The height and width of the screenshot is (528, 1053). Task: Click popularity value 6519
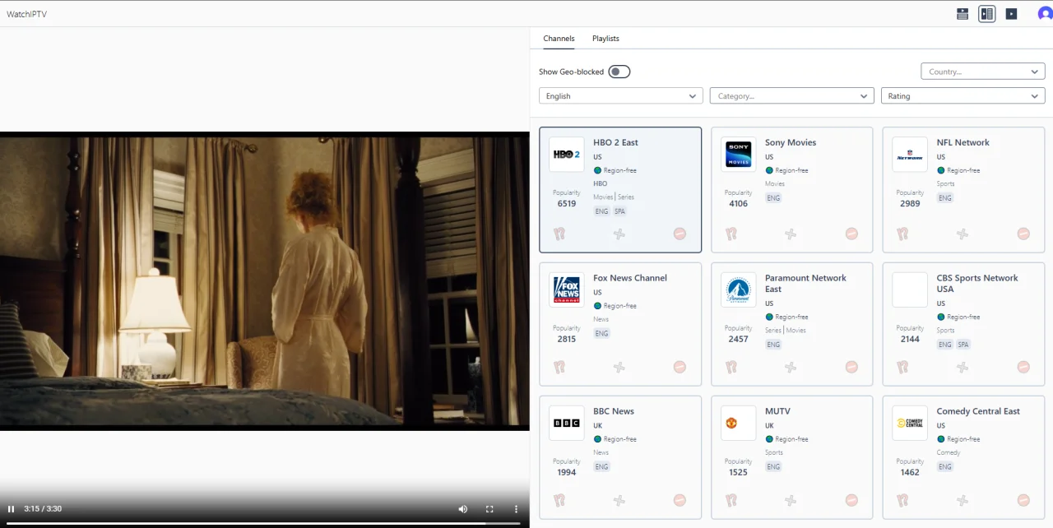(567, 204)
